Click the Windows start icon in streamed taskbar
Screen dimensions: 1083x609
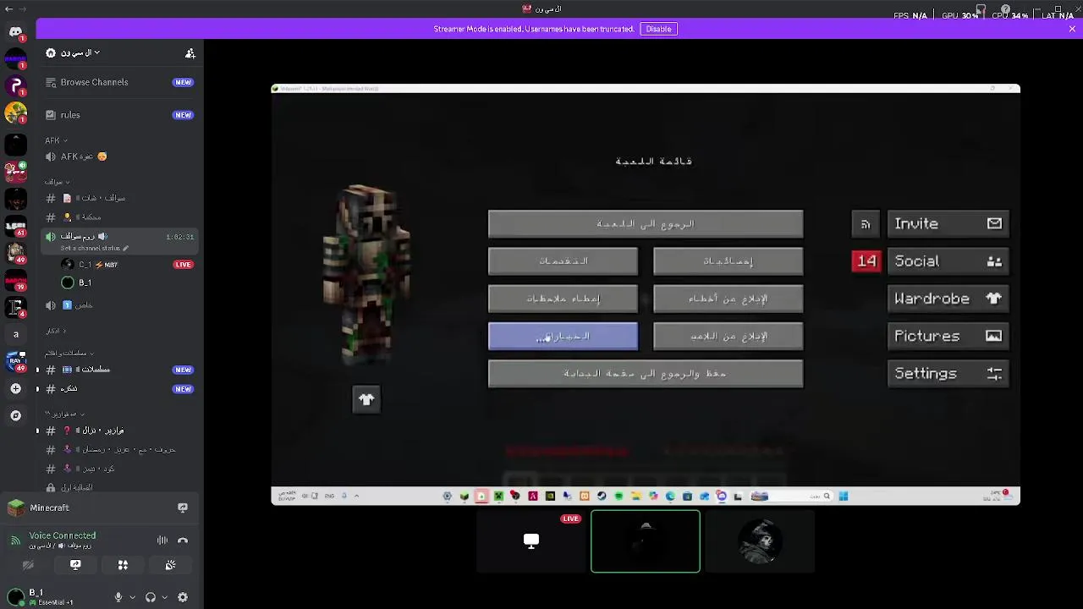tap(844, 497)
